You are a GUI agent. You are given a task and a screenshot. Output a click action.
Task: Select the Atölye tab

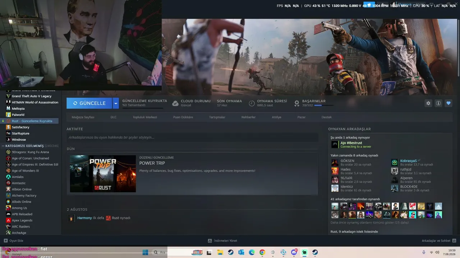276,117
